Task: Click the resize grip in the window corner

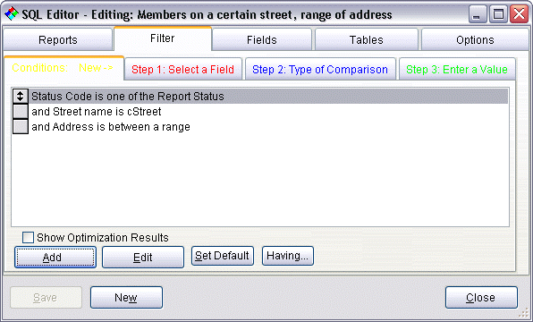Action: 524,314
